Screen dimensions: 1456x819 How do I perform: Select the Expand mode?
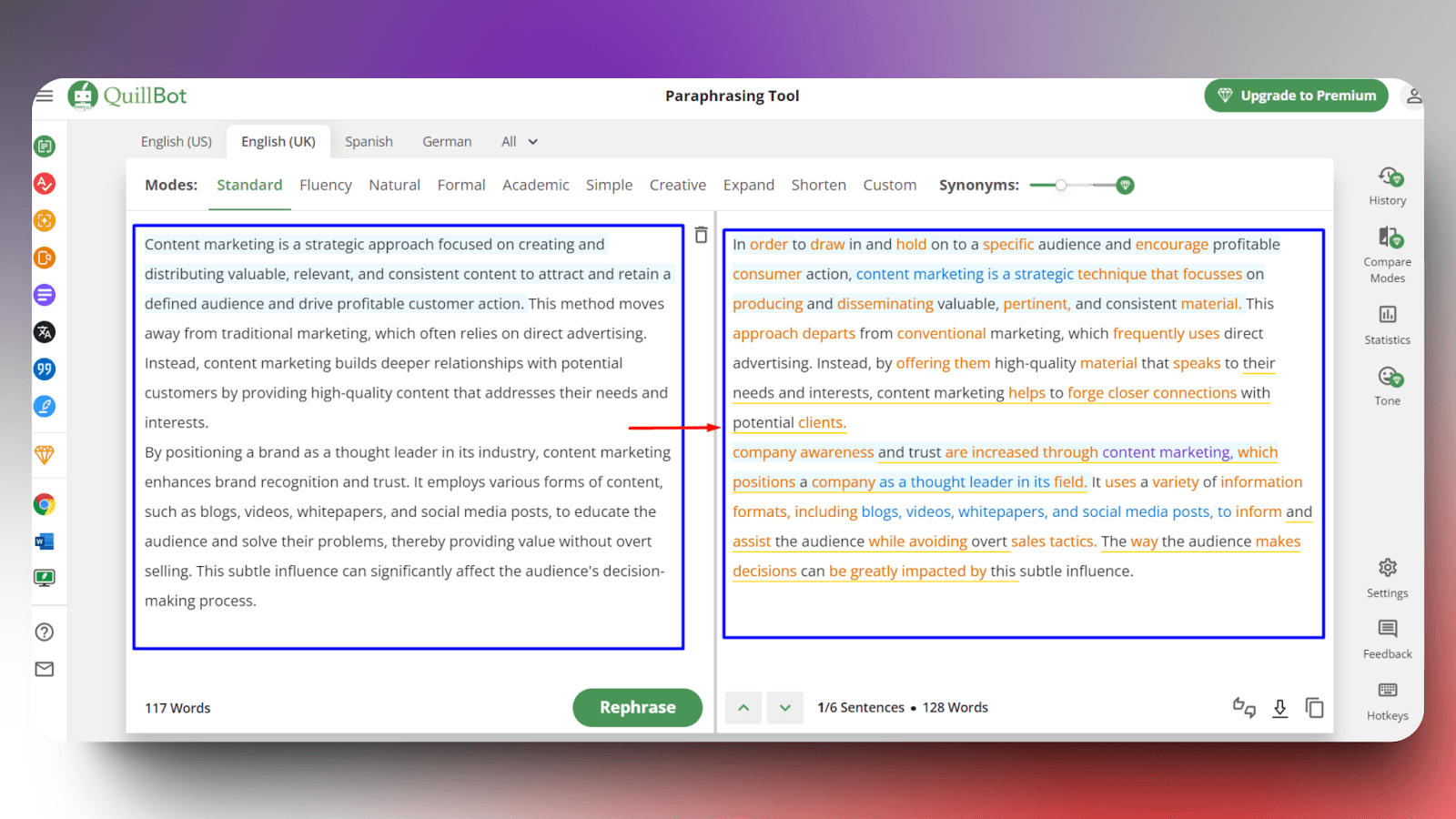[x=749, y=185]
